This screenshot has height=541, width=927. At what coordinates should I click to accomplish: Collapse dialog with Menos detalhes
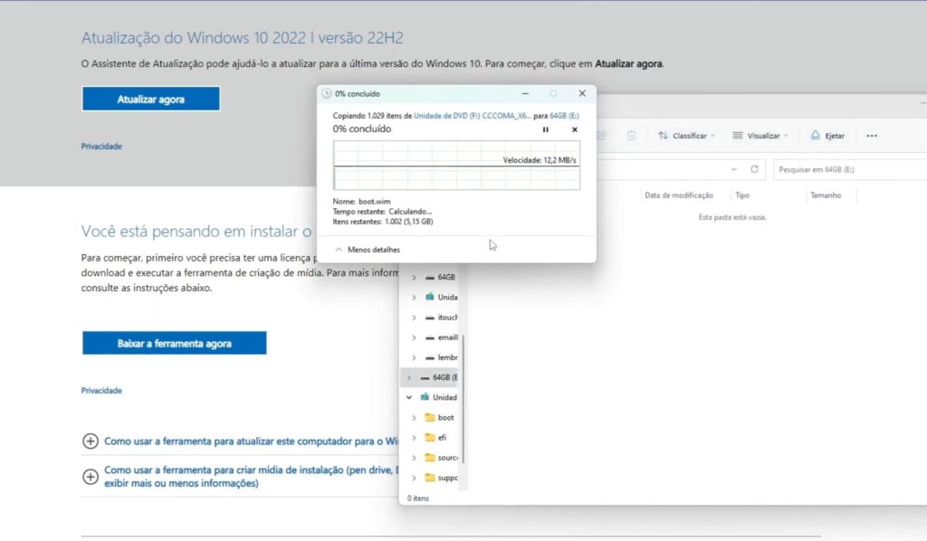tap(368, 249)
